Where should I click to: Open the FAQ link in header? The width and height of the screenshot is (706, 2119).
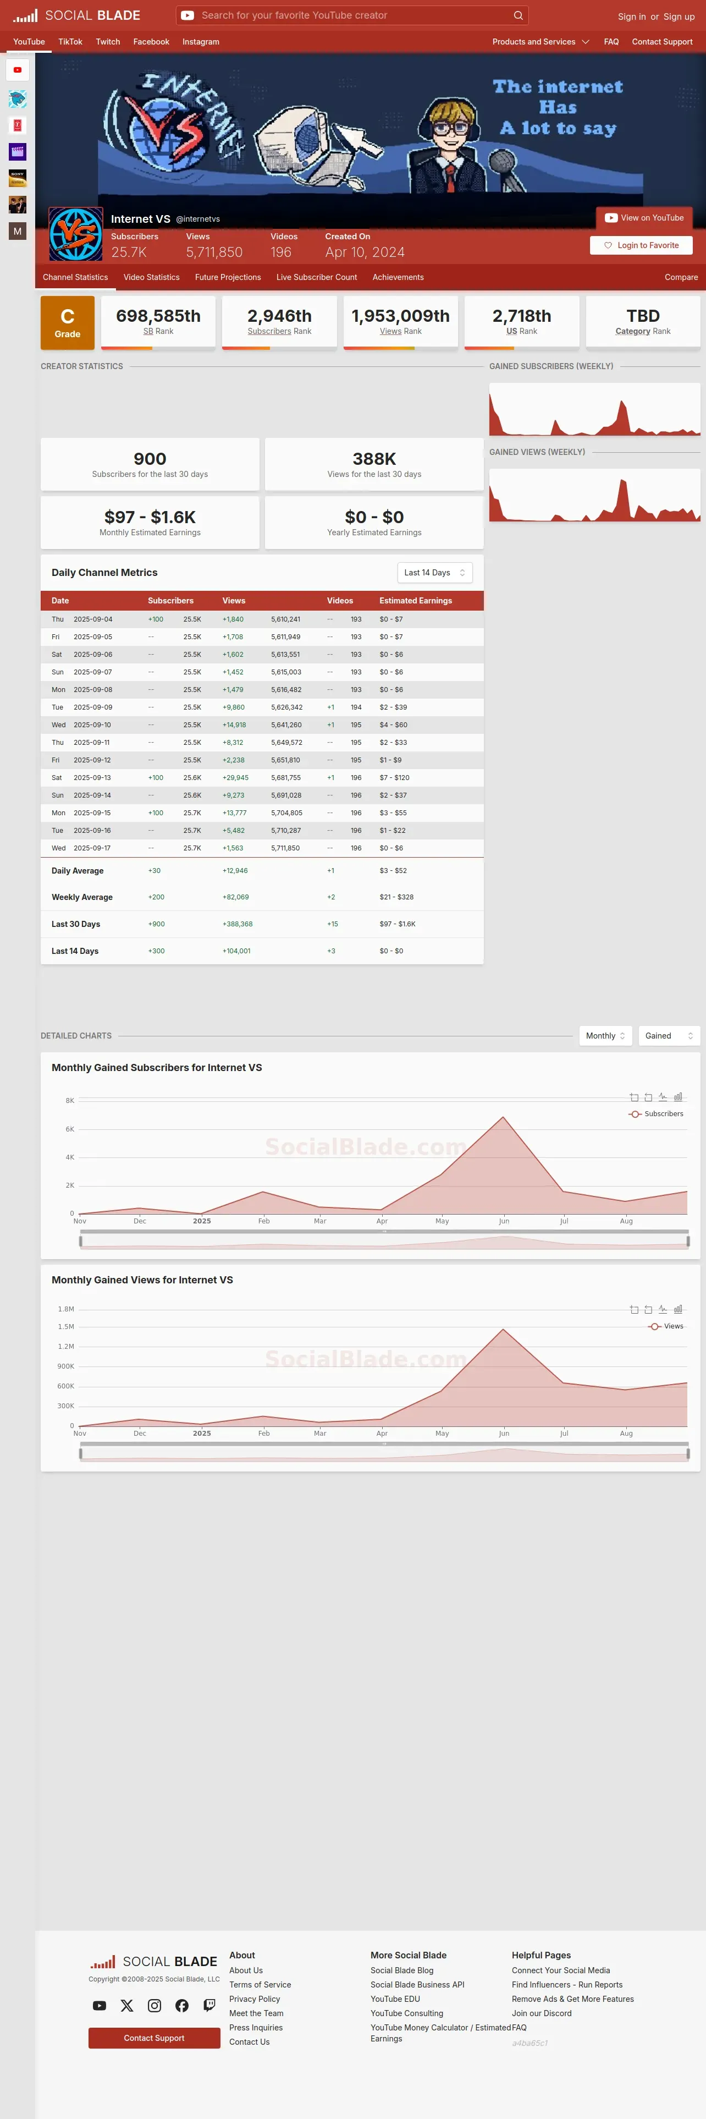point(611,42)
